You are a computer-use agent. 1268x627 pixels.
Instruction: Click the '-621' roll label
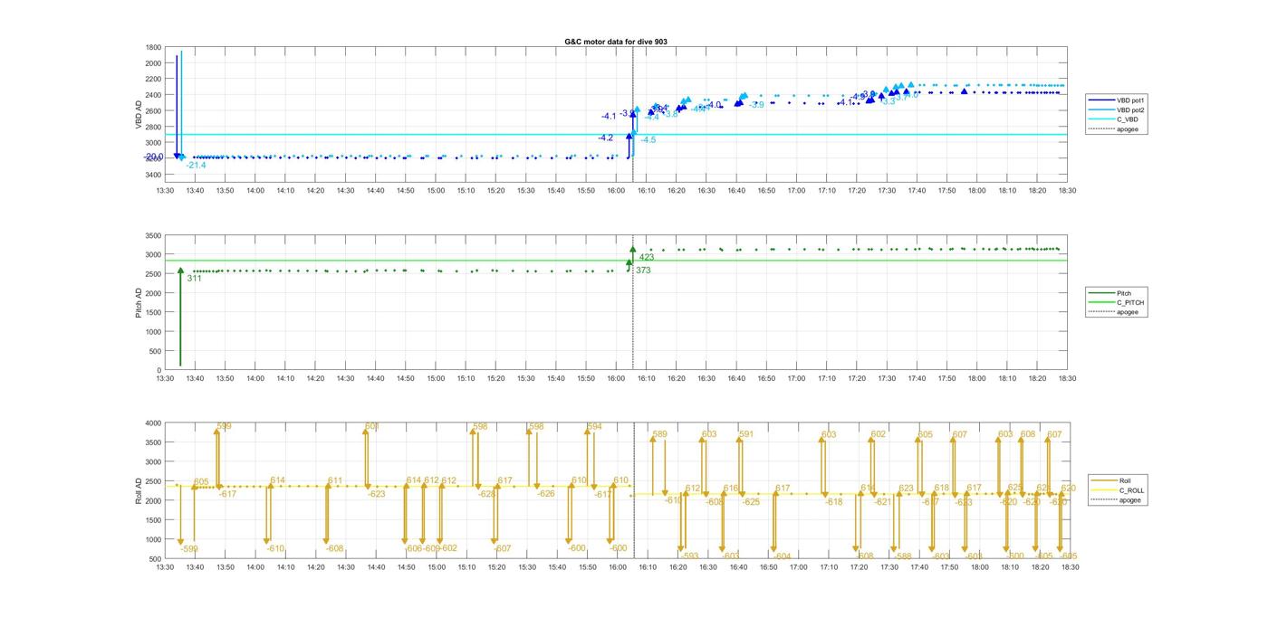click(883, 501)
